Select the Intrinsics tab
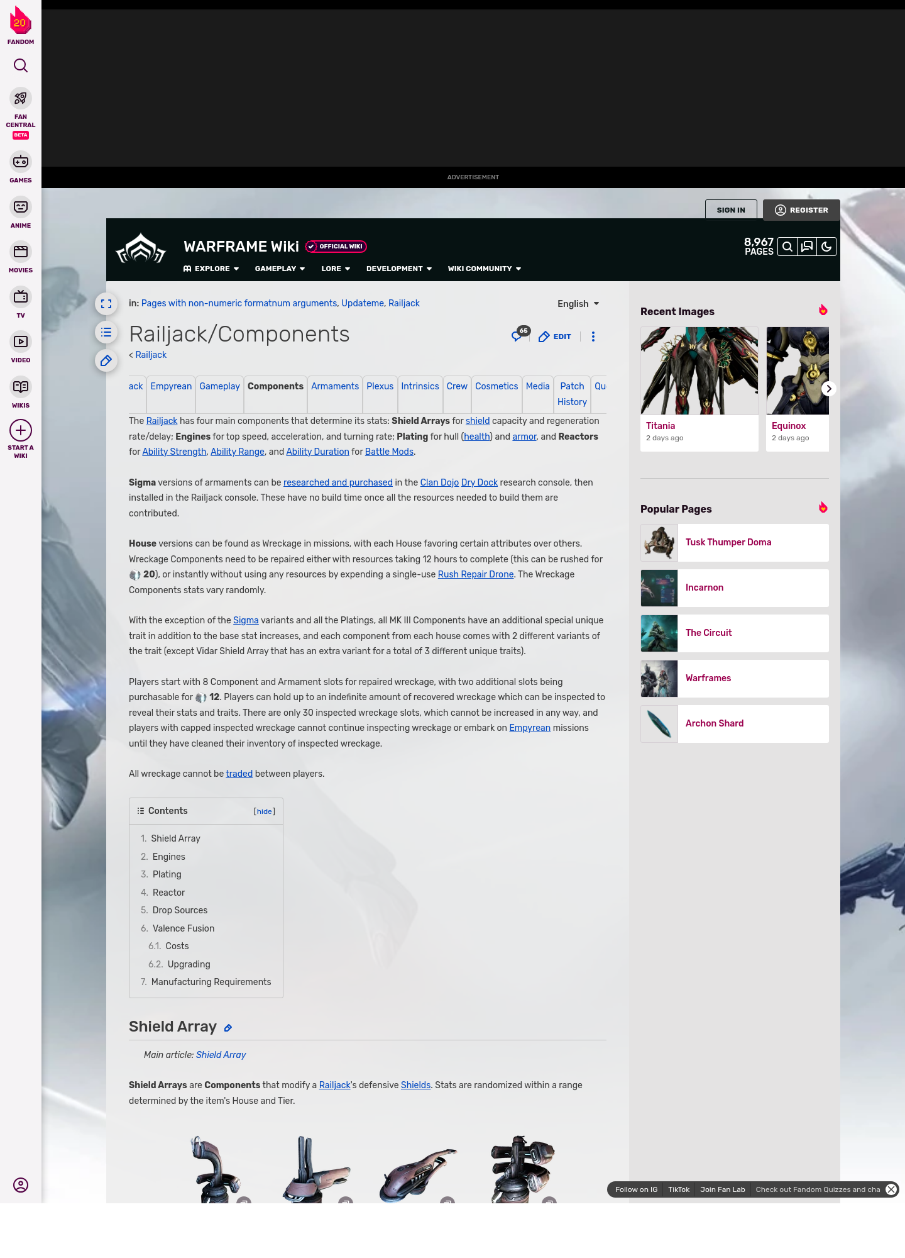Image resolution: width=905 pixels, height=1258 pixels. [x=420, y=386]
